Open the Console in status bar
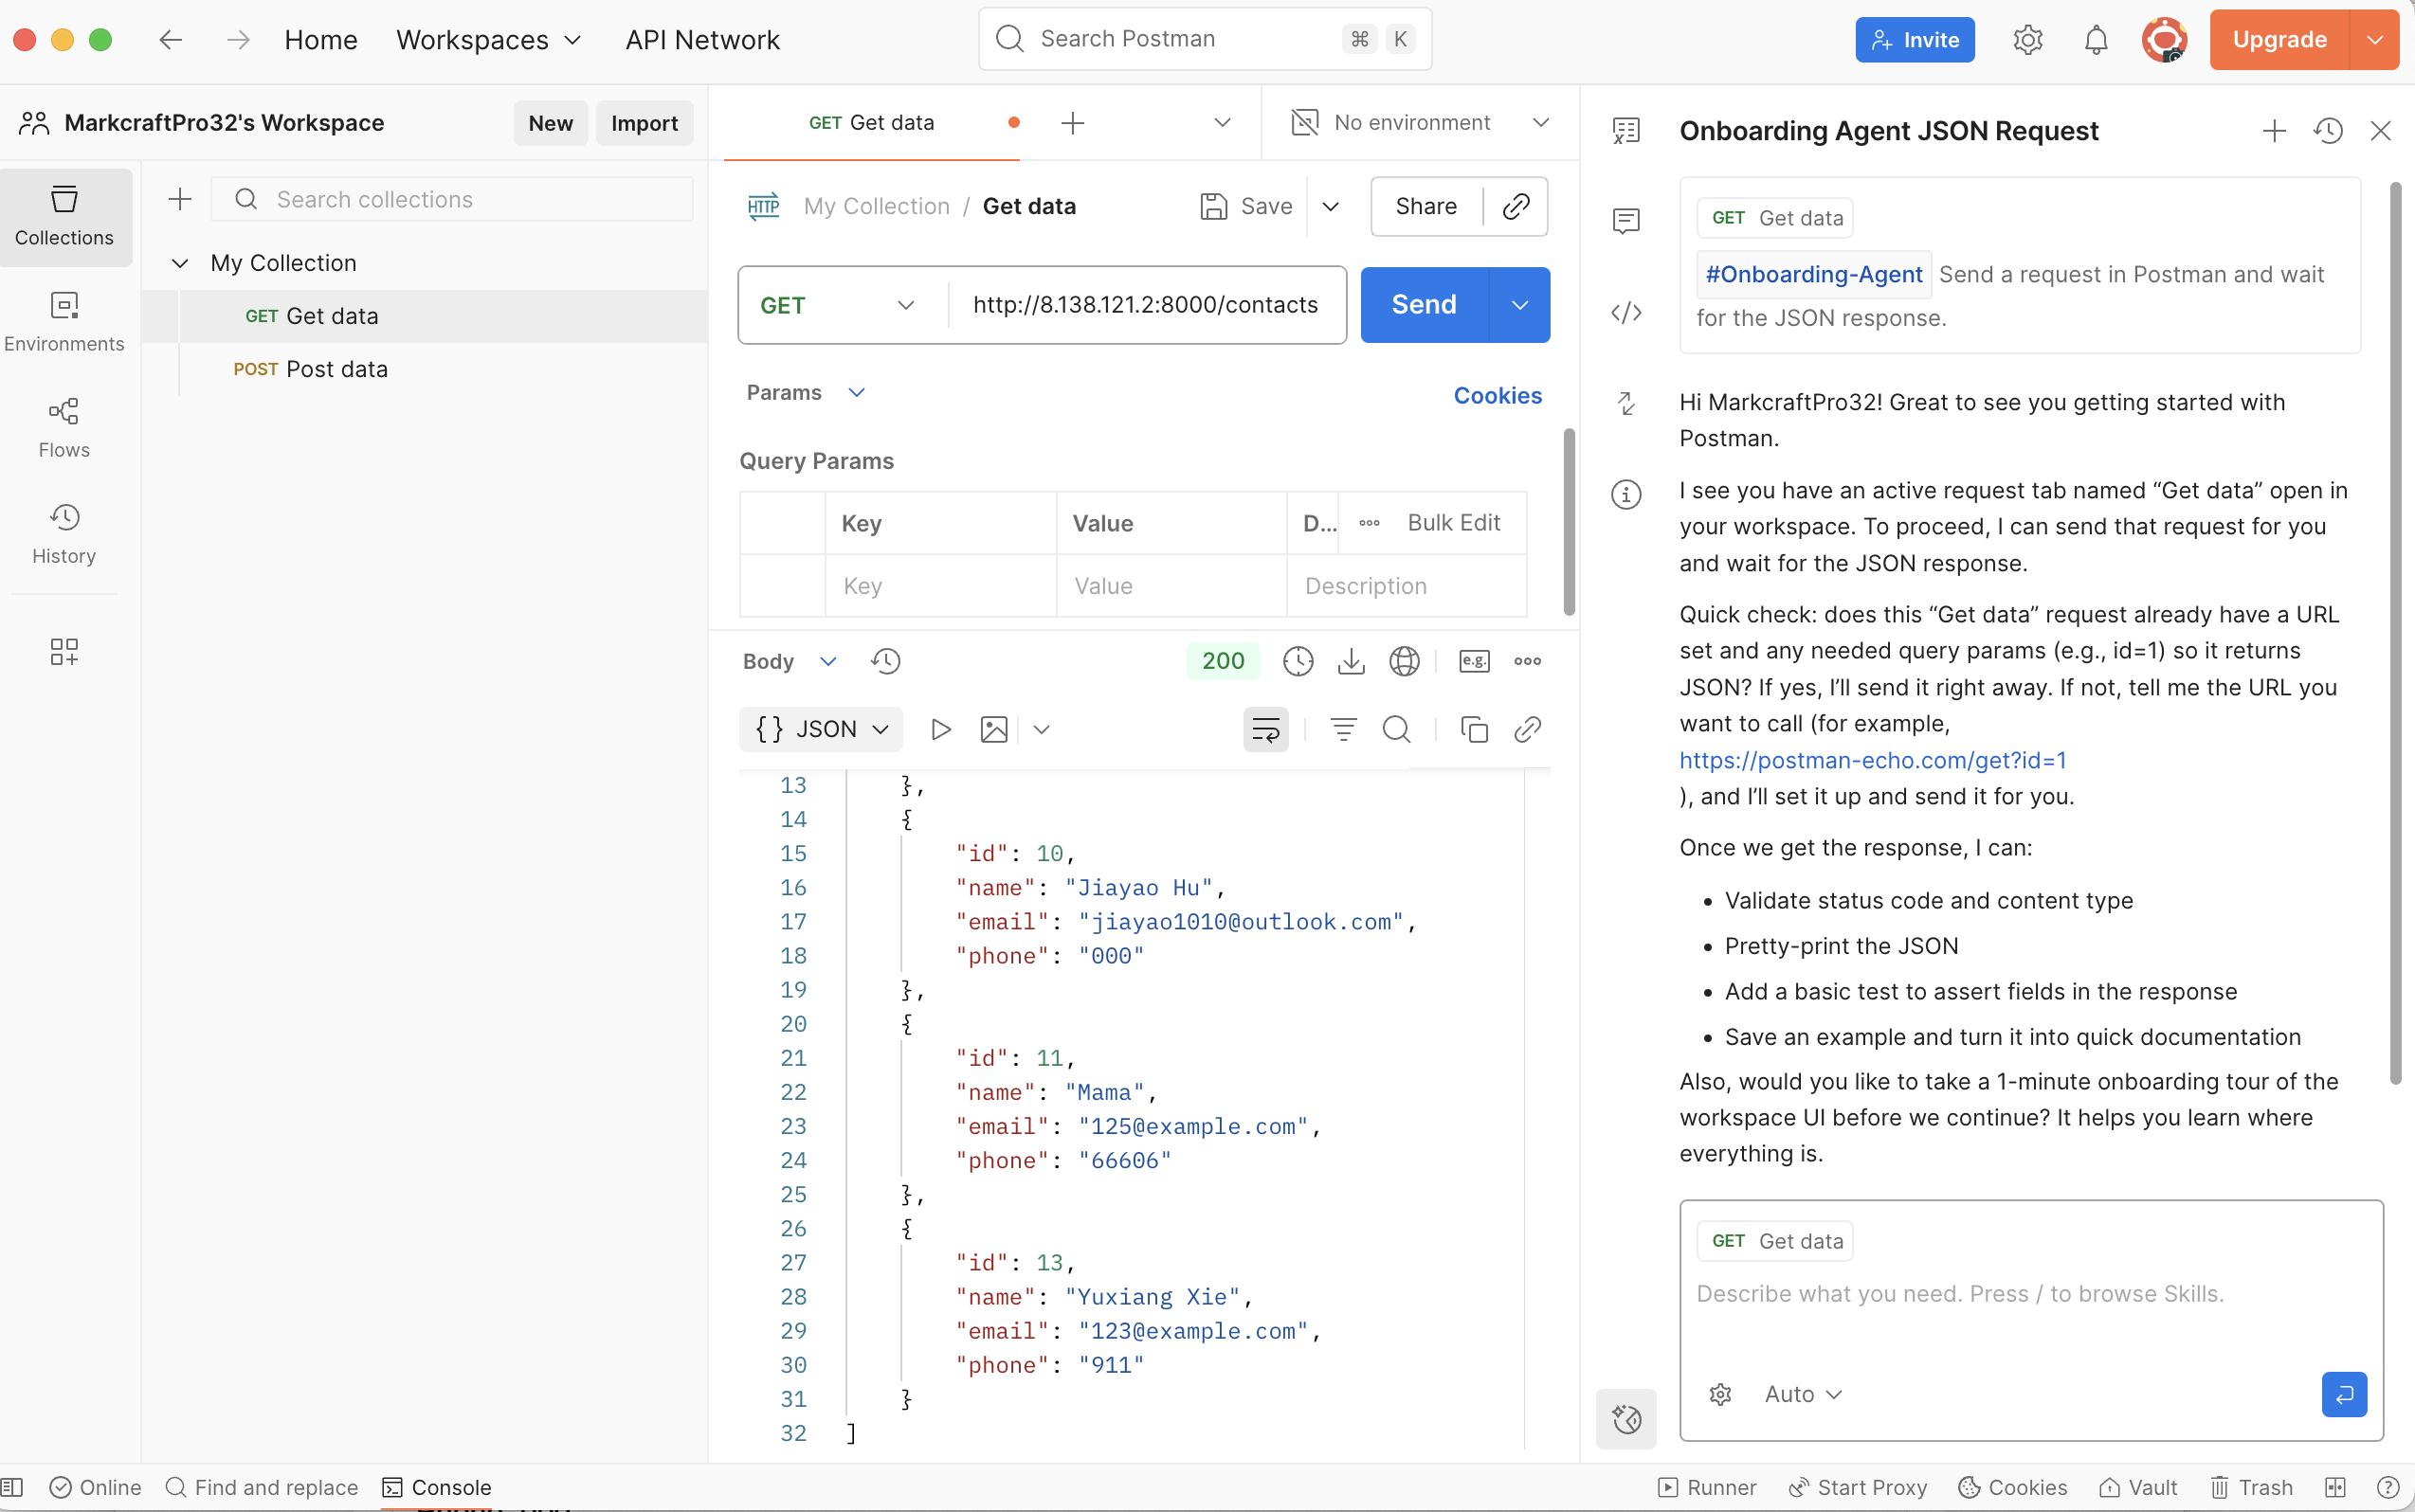This screenshot has height=1512, width=2415. point(437,1487)
